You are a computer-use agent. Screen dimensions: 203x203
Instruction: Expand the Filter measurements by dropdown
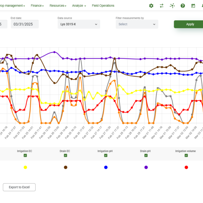tap(137, 24)
